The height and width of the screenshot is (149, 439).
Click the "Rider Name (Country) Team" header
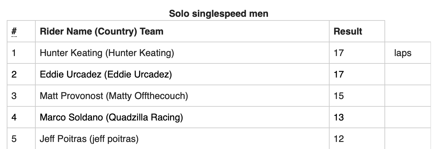point(101,32)
